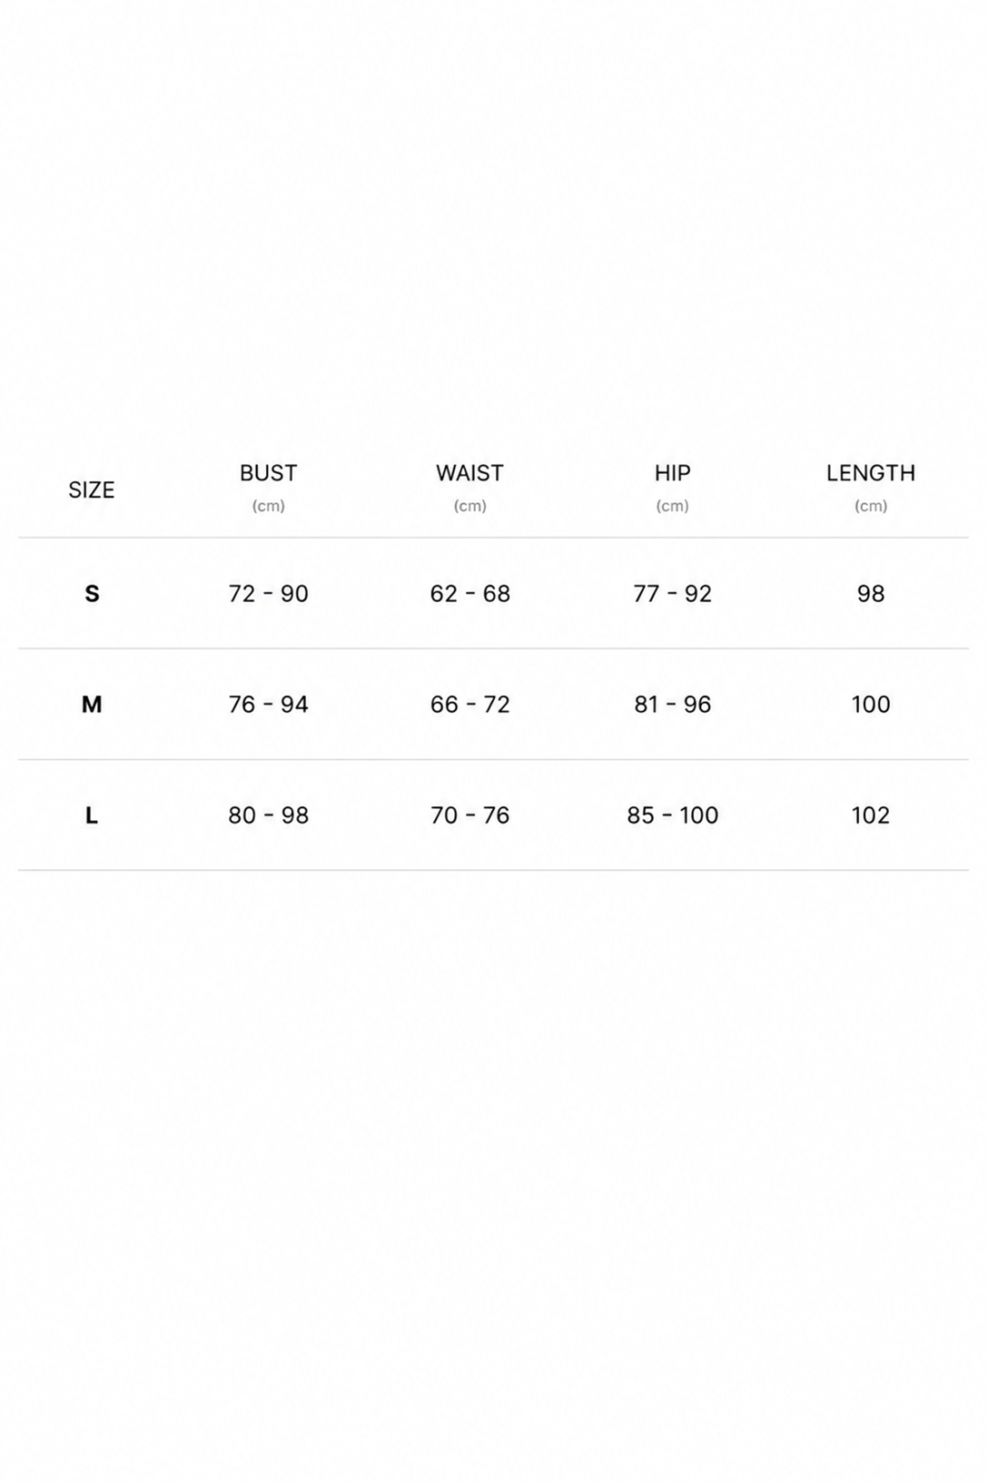Select the size S row label
This screenshot has height=1482, width=988.
pyautogui.click(x=92, y=594)
